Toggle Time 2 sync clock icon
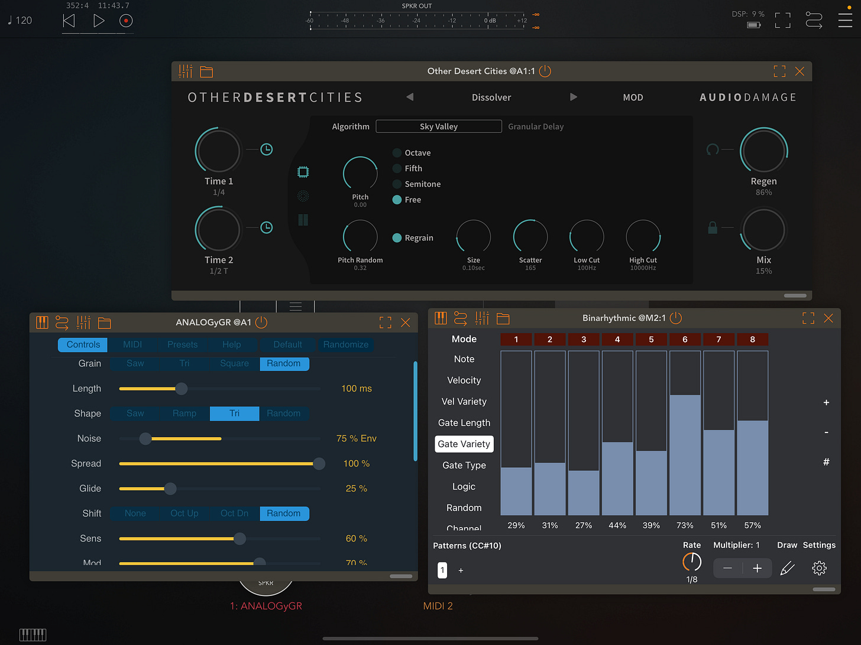The image size is (861, 645). pyautogui.click(x=267, y=227)
